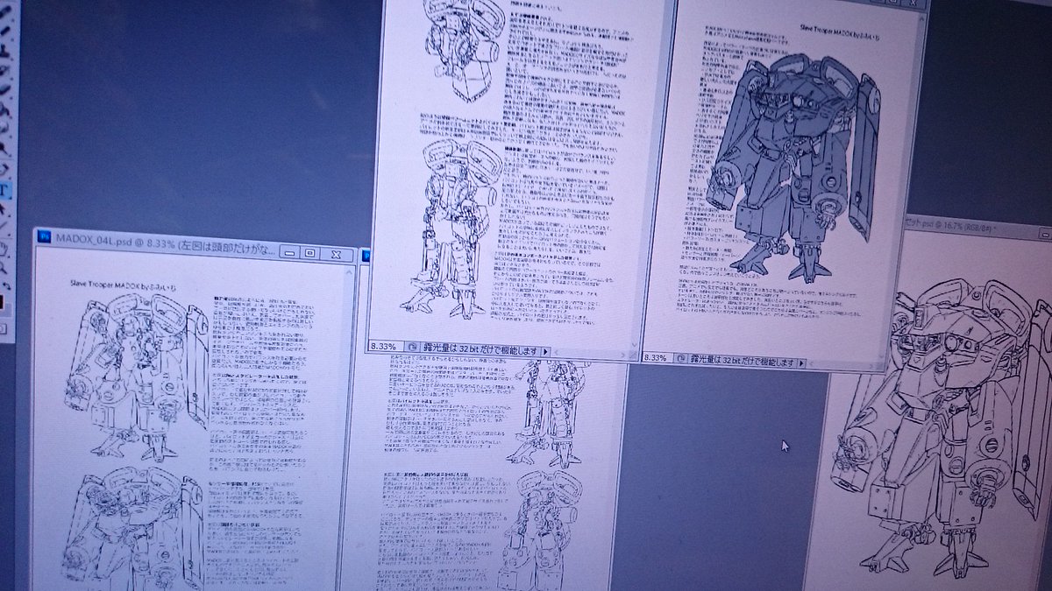Open the foreground color swatch
The height and width of the screenshot is (591, 1052).
pos(3,302)
